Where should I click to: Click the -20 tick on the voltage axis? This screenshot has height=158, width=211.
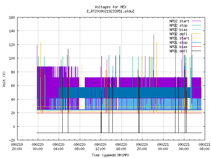[x=12, y=140]
